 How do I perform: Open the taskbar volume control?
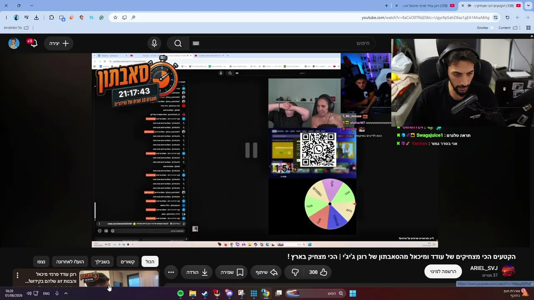[x=29, y=293]
